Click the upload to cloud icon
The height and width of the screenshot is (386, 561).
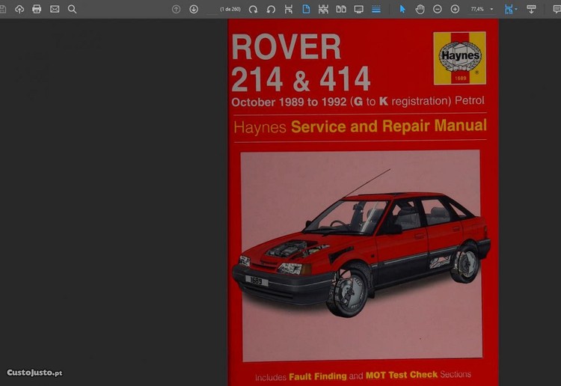[19, 9]
